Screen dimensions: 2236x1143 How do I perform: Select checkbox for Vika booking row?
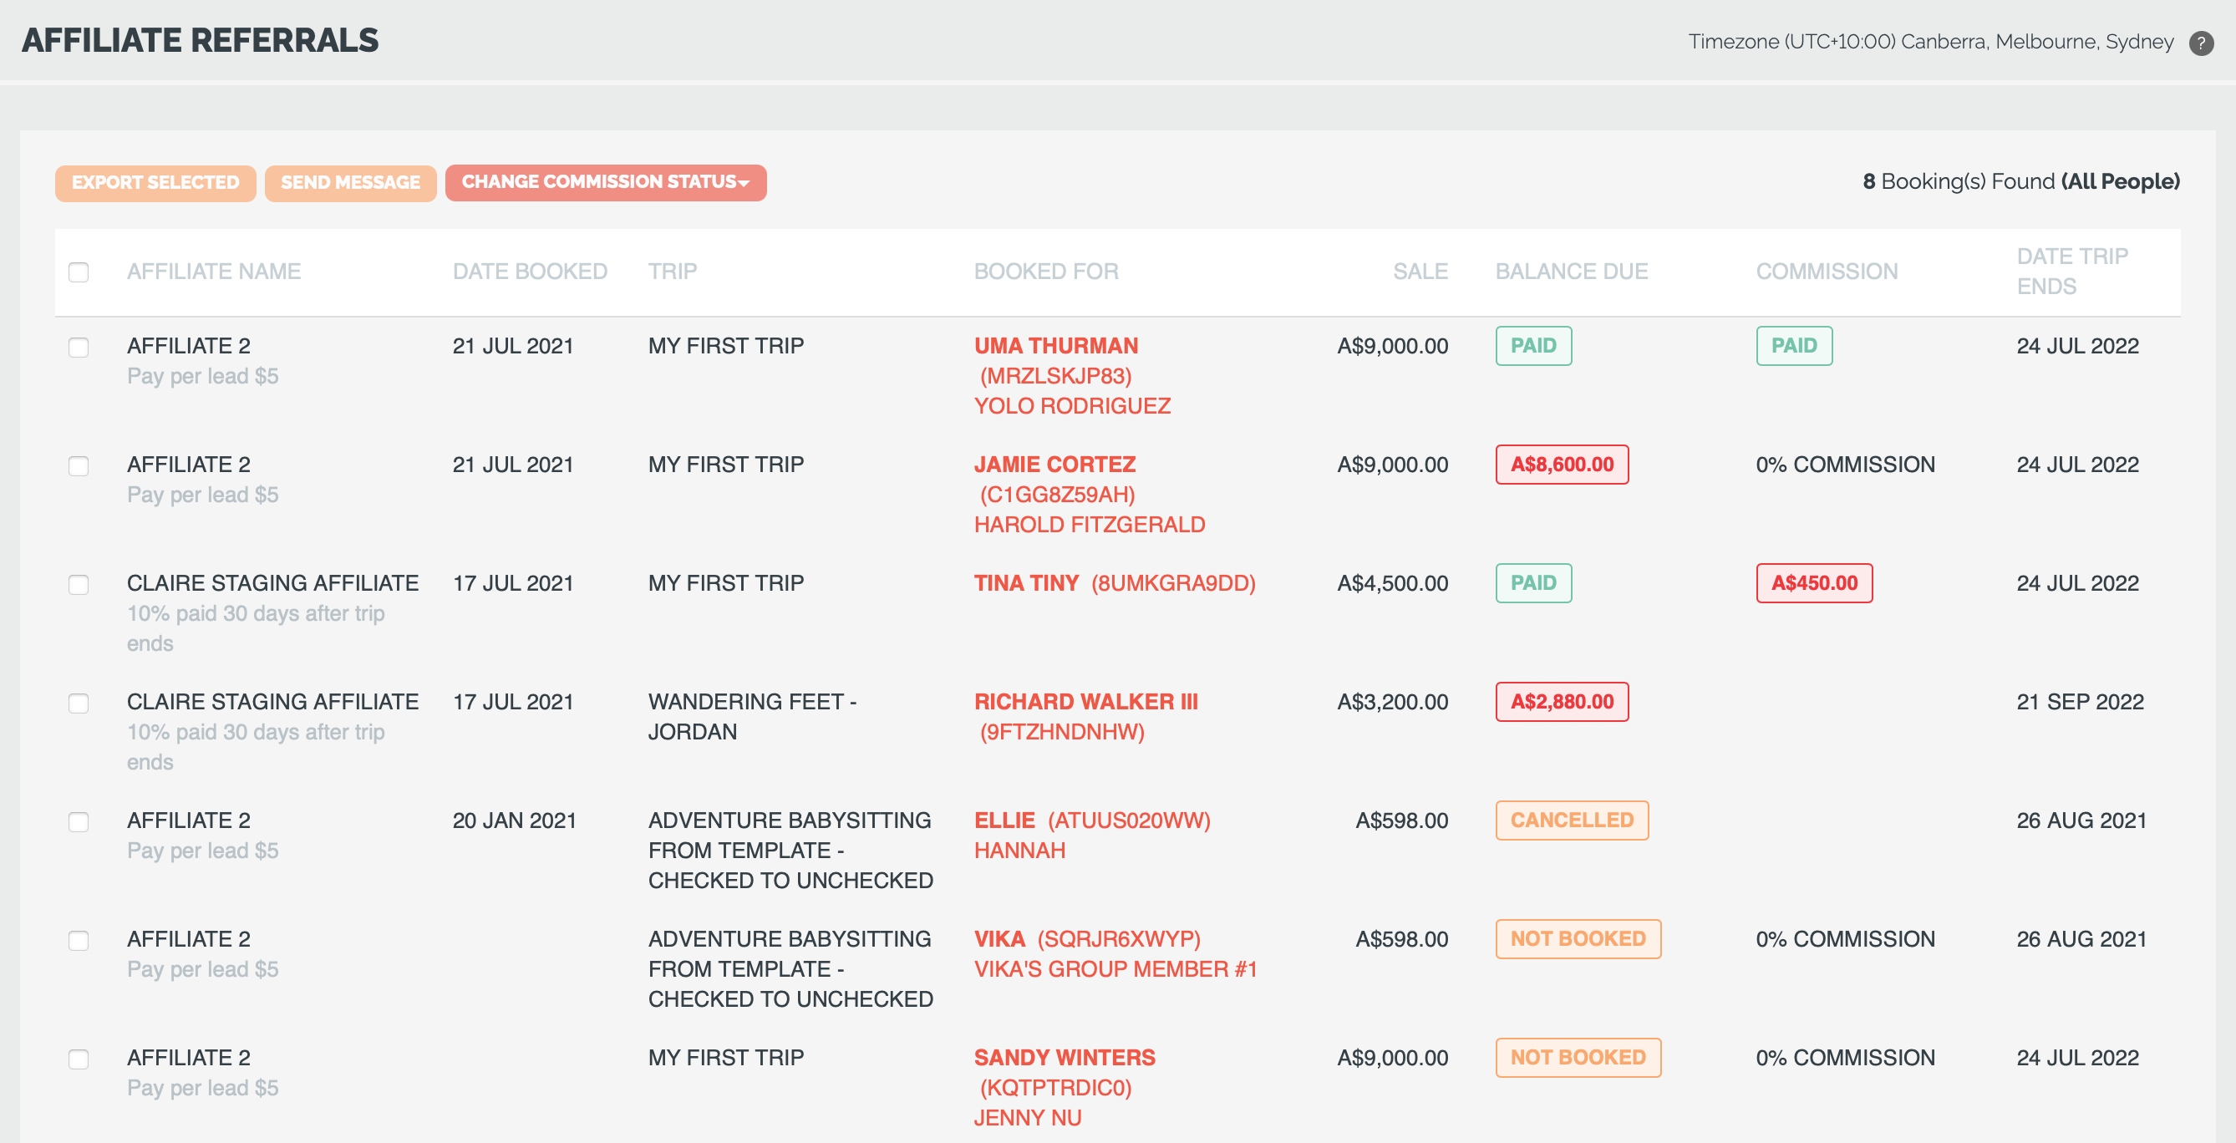point(79,940)
